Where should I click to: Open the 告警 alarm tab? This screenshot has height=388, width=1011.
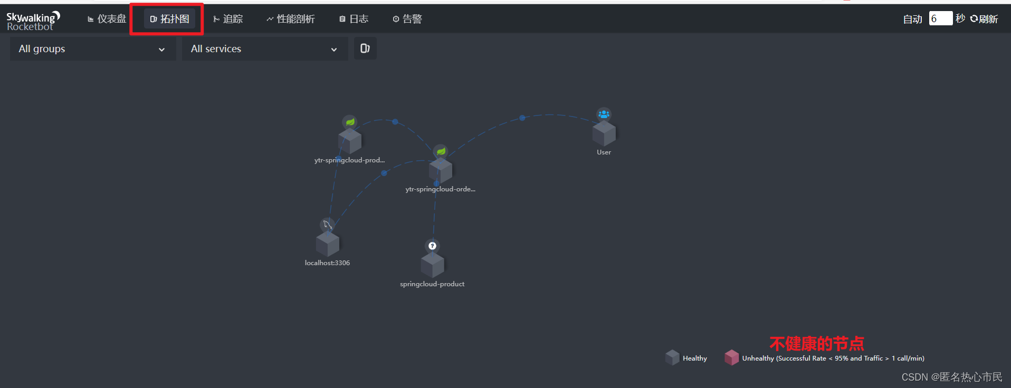click(407, 19)
